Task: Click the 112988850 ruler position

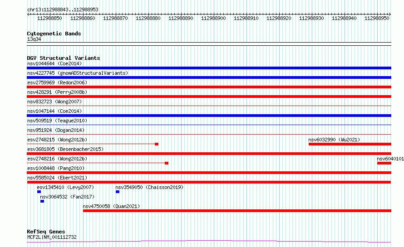Action: pos(50,18)
